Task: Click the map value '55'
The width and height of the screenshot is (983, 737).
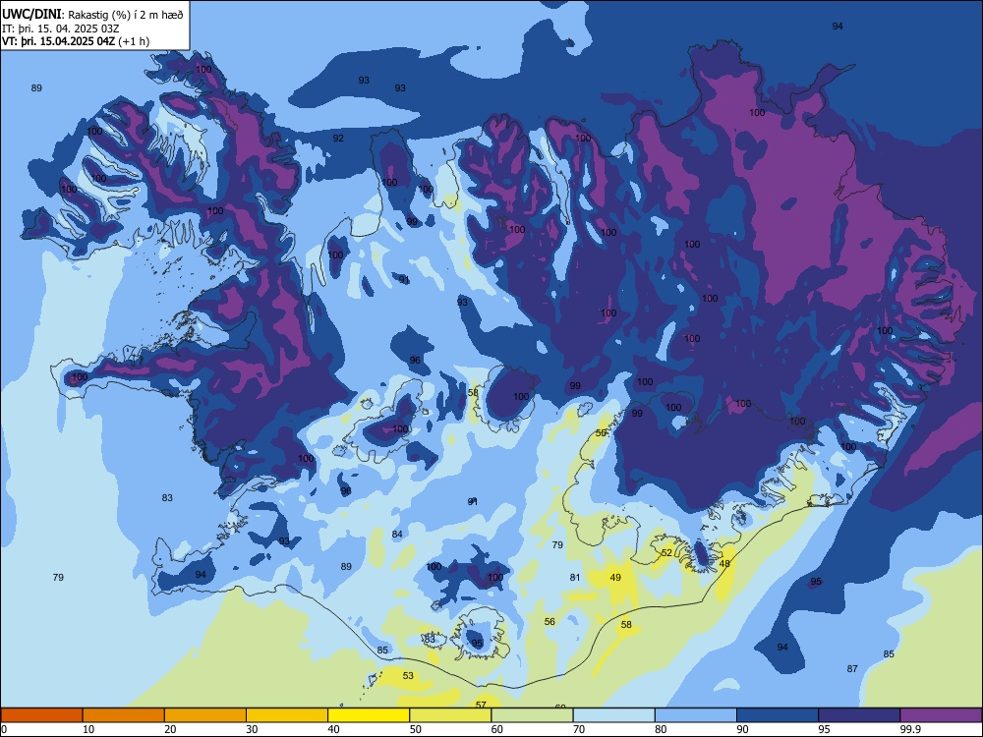Action: click(x=602, y=433)
